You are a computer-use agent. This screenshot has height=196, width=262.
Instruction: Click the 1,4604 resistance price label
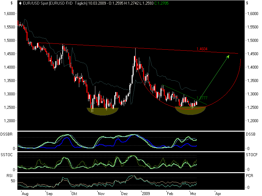[202, 48]
